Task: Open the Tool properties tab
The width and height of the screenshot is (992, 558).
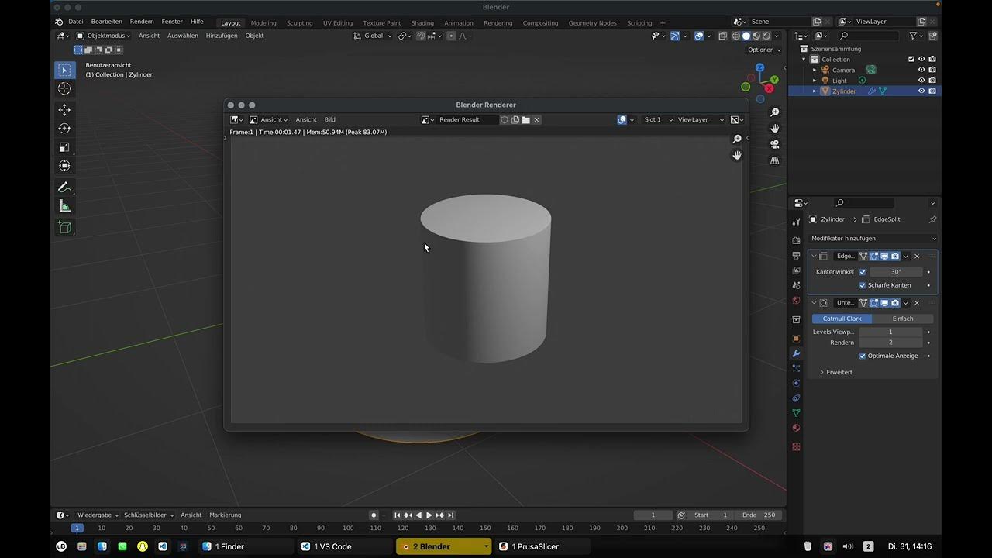Action: pos(796,222)
